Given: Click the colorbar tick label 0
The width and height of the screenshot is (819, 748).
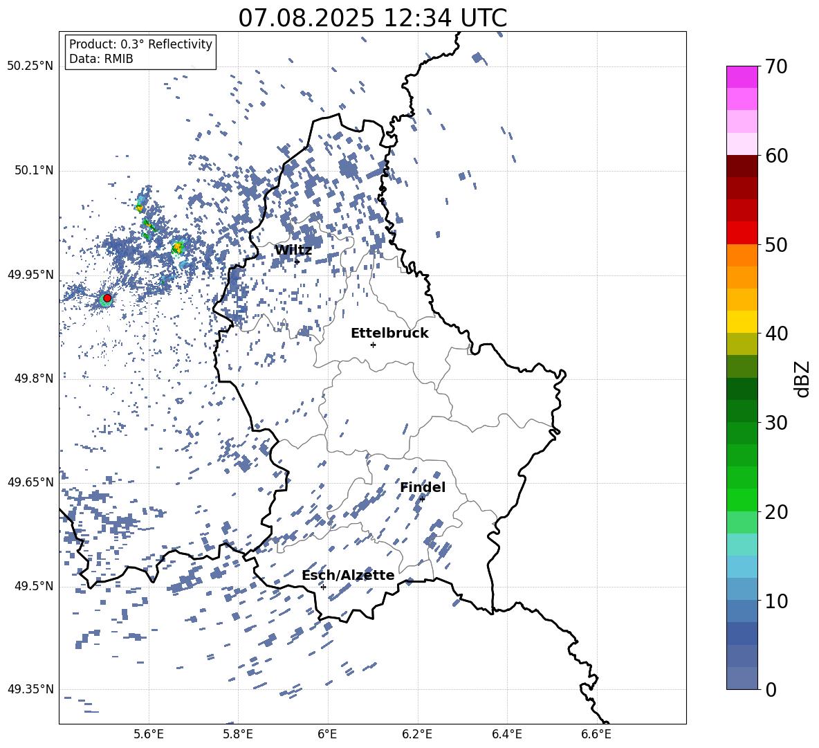Looking at the screenshot, I should pos(771,689).
